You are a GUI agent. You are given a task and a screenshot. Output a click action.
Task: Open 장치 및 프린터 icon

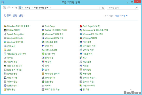point(81,78)
